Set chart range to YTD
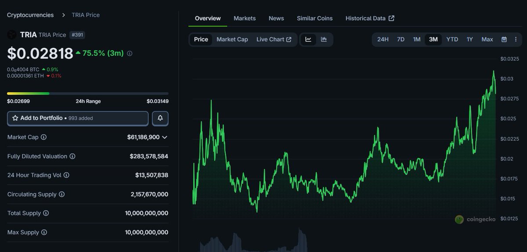 (452, 40)
